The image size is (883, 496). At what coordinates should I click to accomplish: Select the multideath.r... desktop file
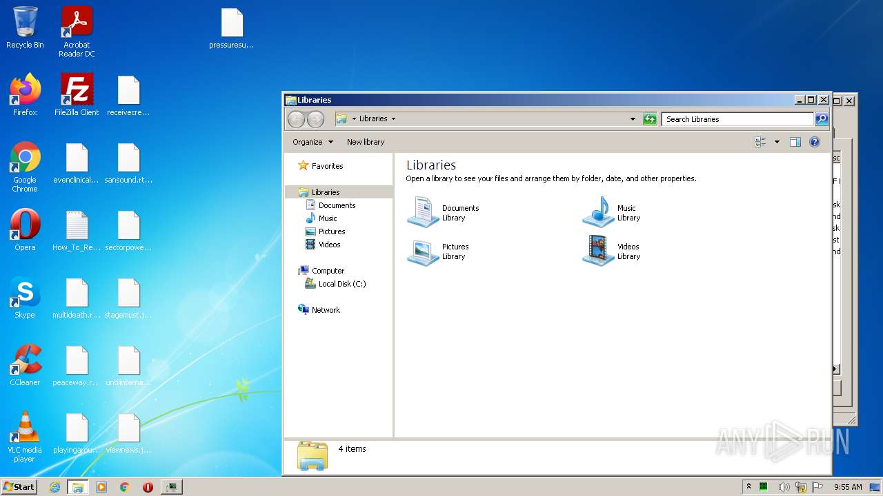click(x=77, y=298)
